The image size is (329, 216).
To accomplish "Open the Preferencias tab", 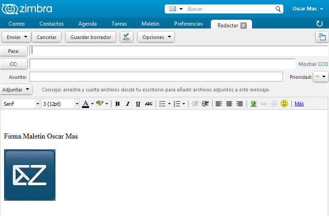I will (188, 24).
